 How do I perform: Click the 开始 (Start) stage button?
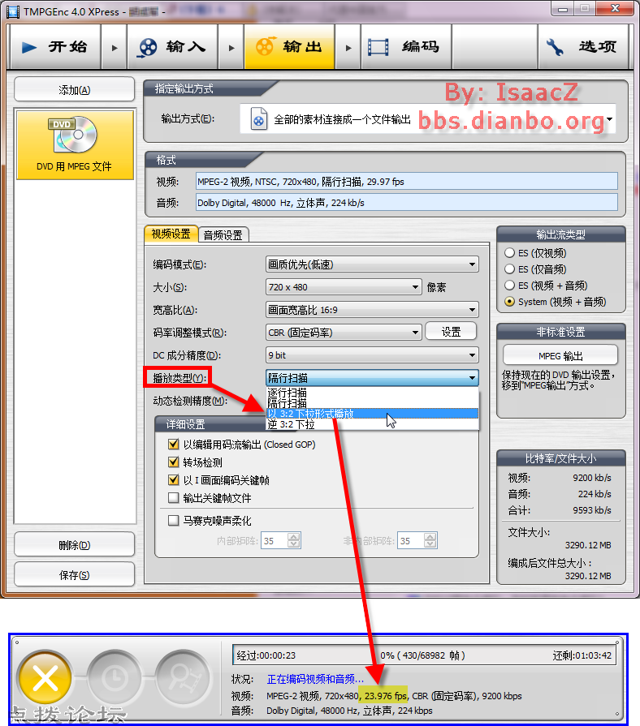pos(54,47)
